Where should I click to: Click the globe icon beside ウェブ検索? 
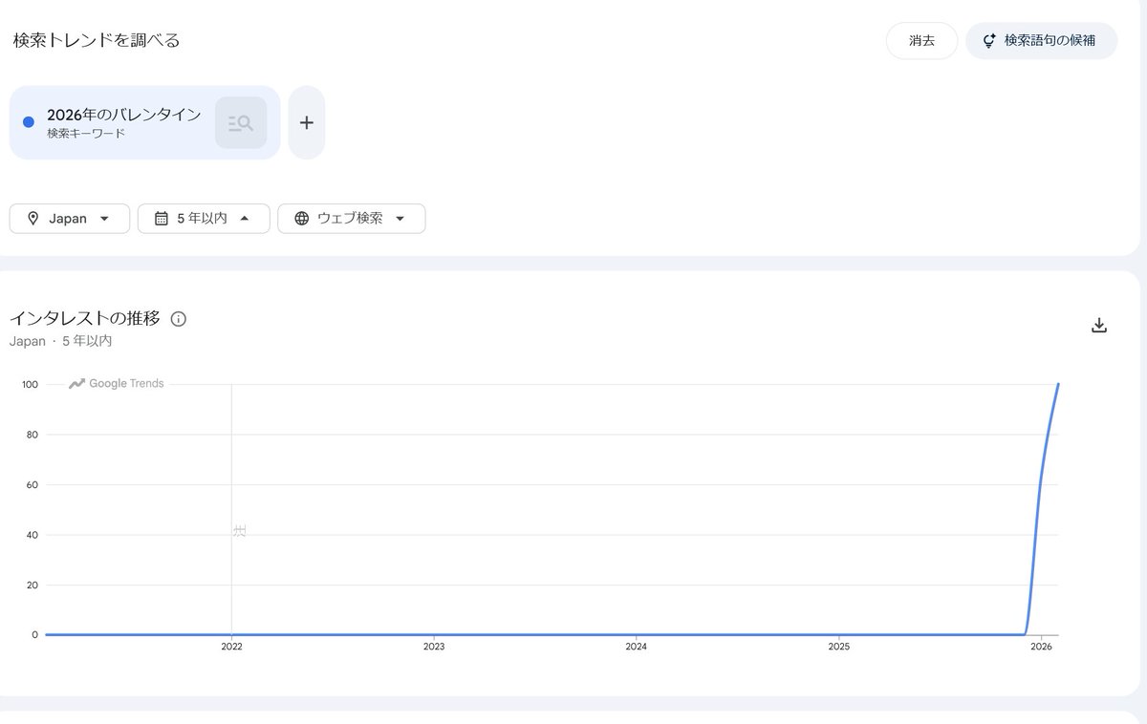point(302,219)
